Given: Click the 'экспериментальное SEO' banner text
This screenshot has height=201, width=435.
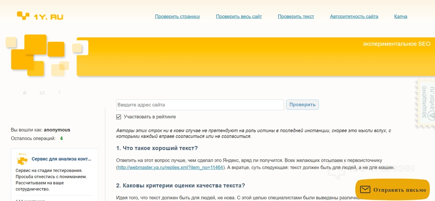Looking at the screenshot, I should [x=396, y=44].
